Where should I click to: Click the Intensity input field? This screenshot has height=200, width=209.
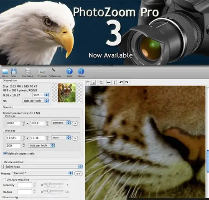25,185
